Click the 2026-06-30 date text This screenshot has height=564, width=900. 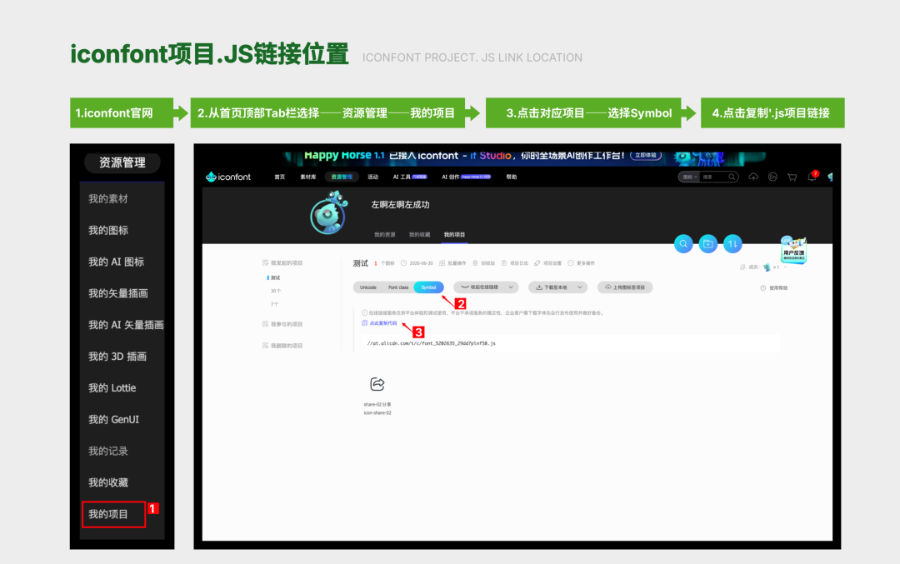[x=421, y=263]
